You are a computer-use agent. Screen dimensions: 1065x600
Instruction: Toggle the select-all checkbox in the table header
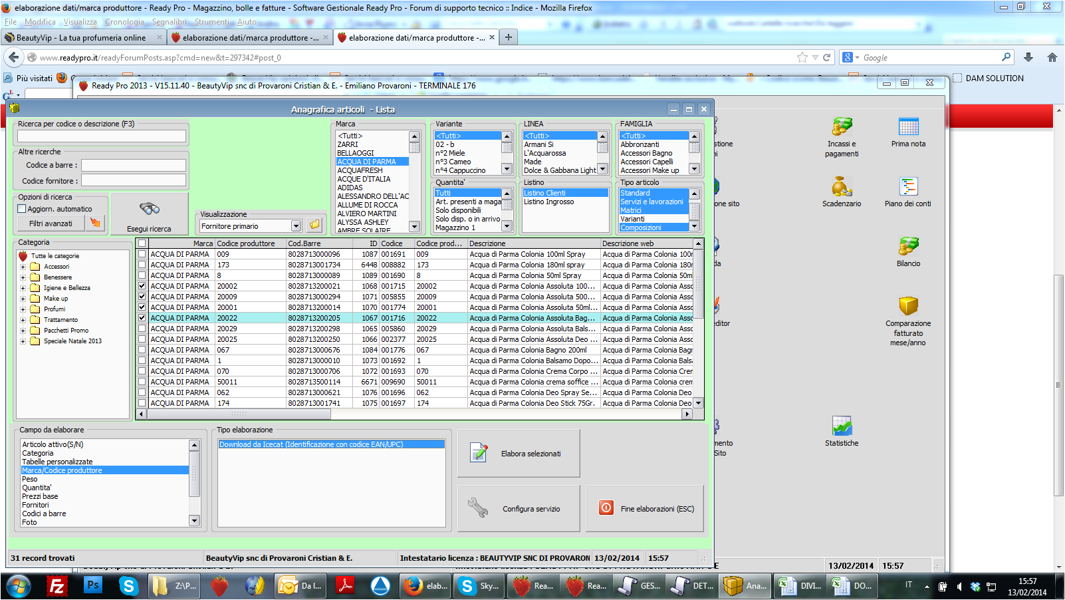[x=142, y=243]
